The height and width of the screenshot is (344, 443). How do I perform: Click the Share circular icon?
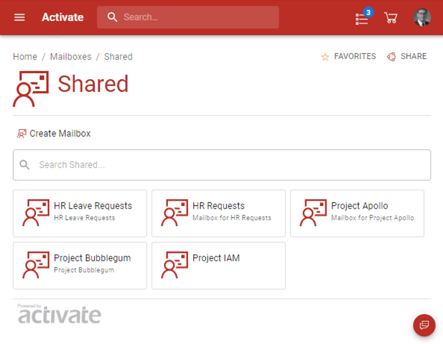[391, 57]
